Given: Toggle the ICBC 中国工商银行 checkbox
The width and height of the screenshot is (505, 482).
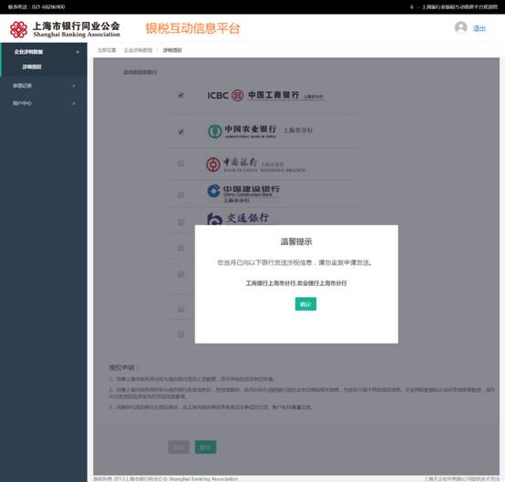Looking at the screenshot, I should coord(181,95).
